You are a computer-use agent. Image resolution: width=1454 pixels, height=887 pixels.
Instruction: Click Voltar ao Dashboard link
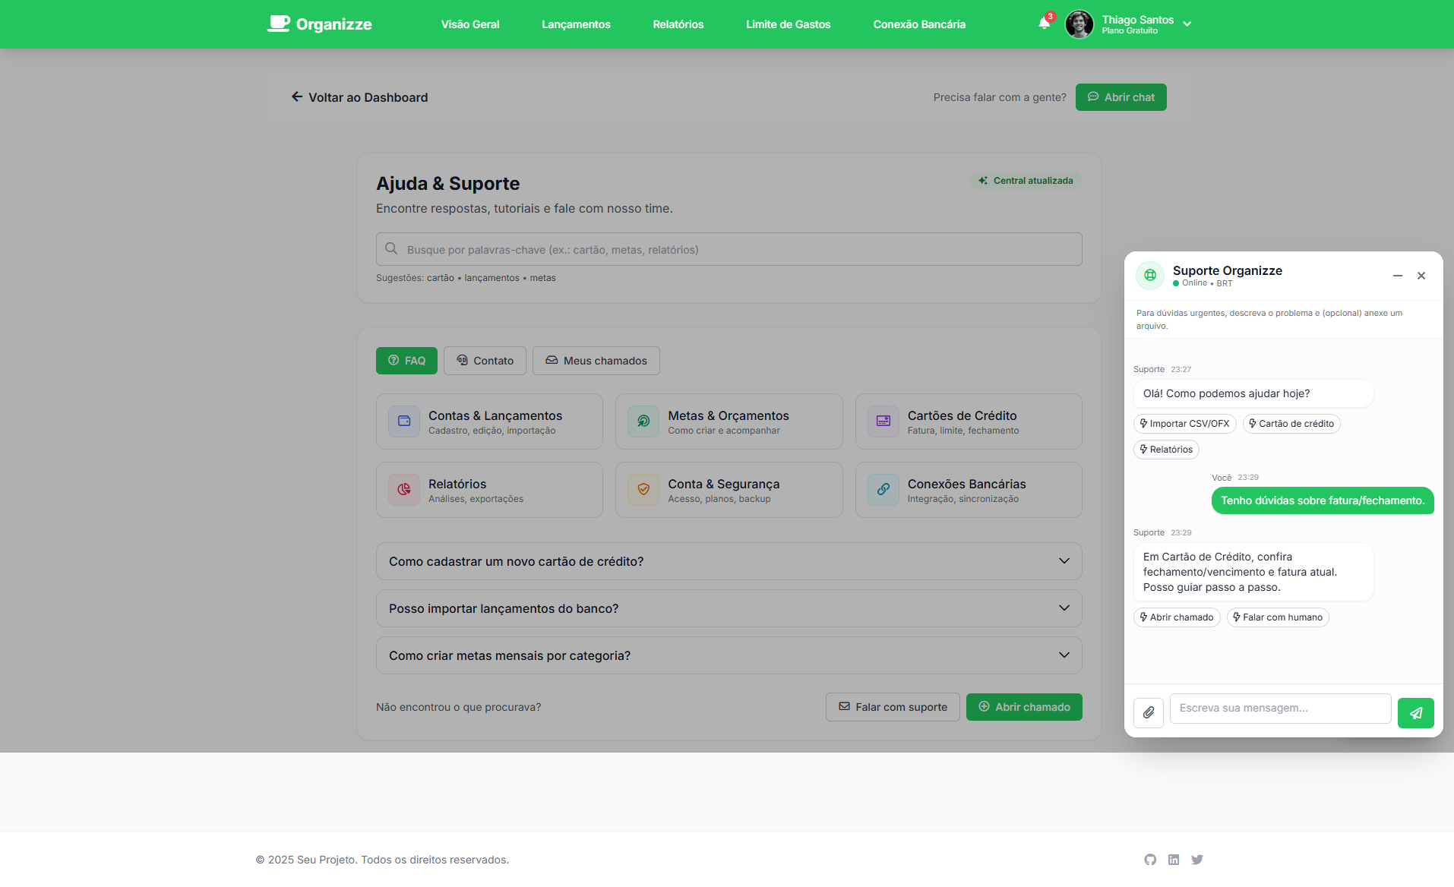(x=359, y=97)
